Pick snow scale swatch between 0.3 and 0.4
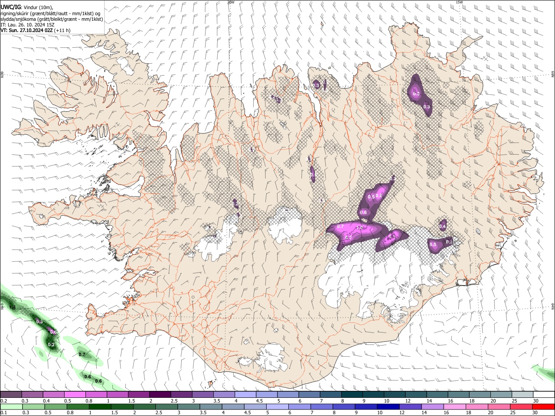 click(32, 394)
